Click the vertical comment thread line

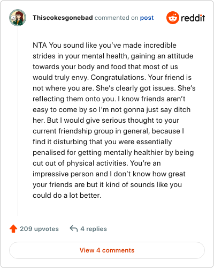18,121
